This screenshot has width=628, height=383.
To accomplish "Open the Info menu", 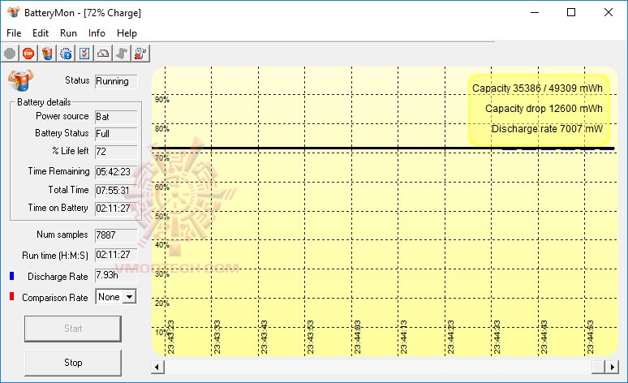I will coord(97,32).
